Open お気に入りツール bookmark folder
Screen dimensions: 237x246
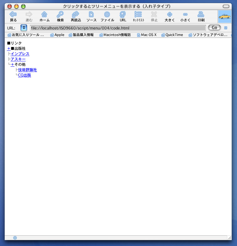(x=26, y=35)
